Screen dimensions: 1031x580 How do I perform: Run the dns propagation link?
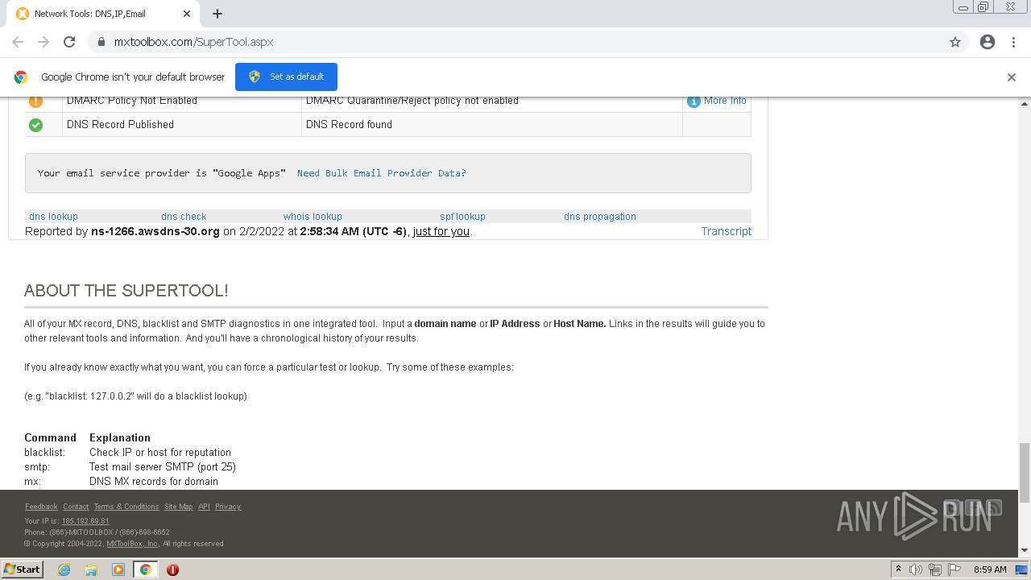click(x=600, y=217)
